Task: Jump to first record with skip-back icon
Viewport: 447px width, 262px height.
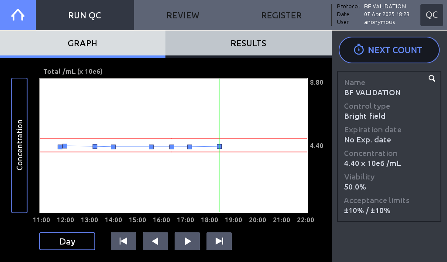Action: tap(124, 241)
